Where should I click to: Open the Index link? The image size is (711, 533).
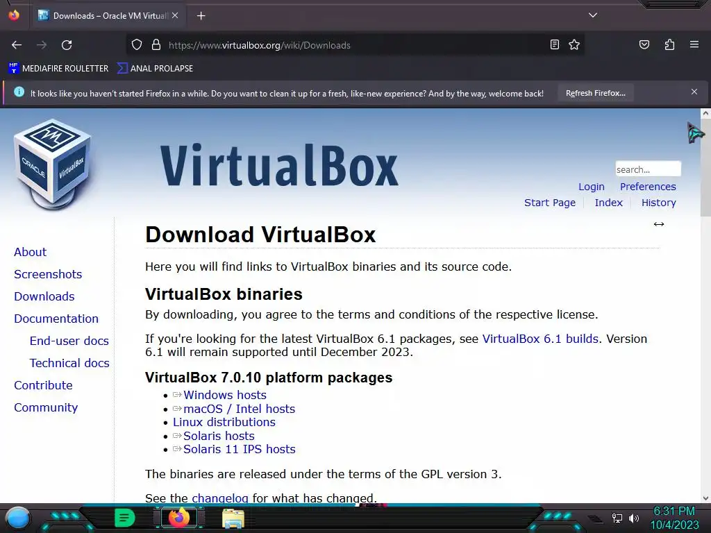pos(608,203)
